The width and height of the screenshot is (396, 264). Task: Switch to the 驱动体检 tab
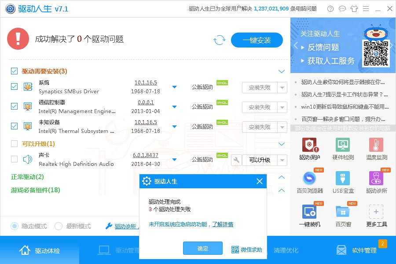(x=40, y=250)
